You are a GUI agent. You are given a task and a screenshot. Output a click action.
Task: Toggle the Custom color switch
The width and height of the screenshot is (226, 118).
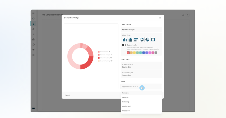[124, 45]
